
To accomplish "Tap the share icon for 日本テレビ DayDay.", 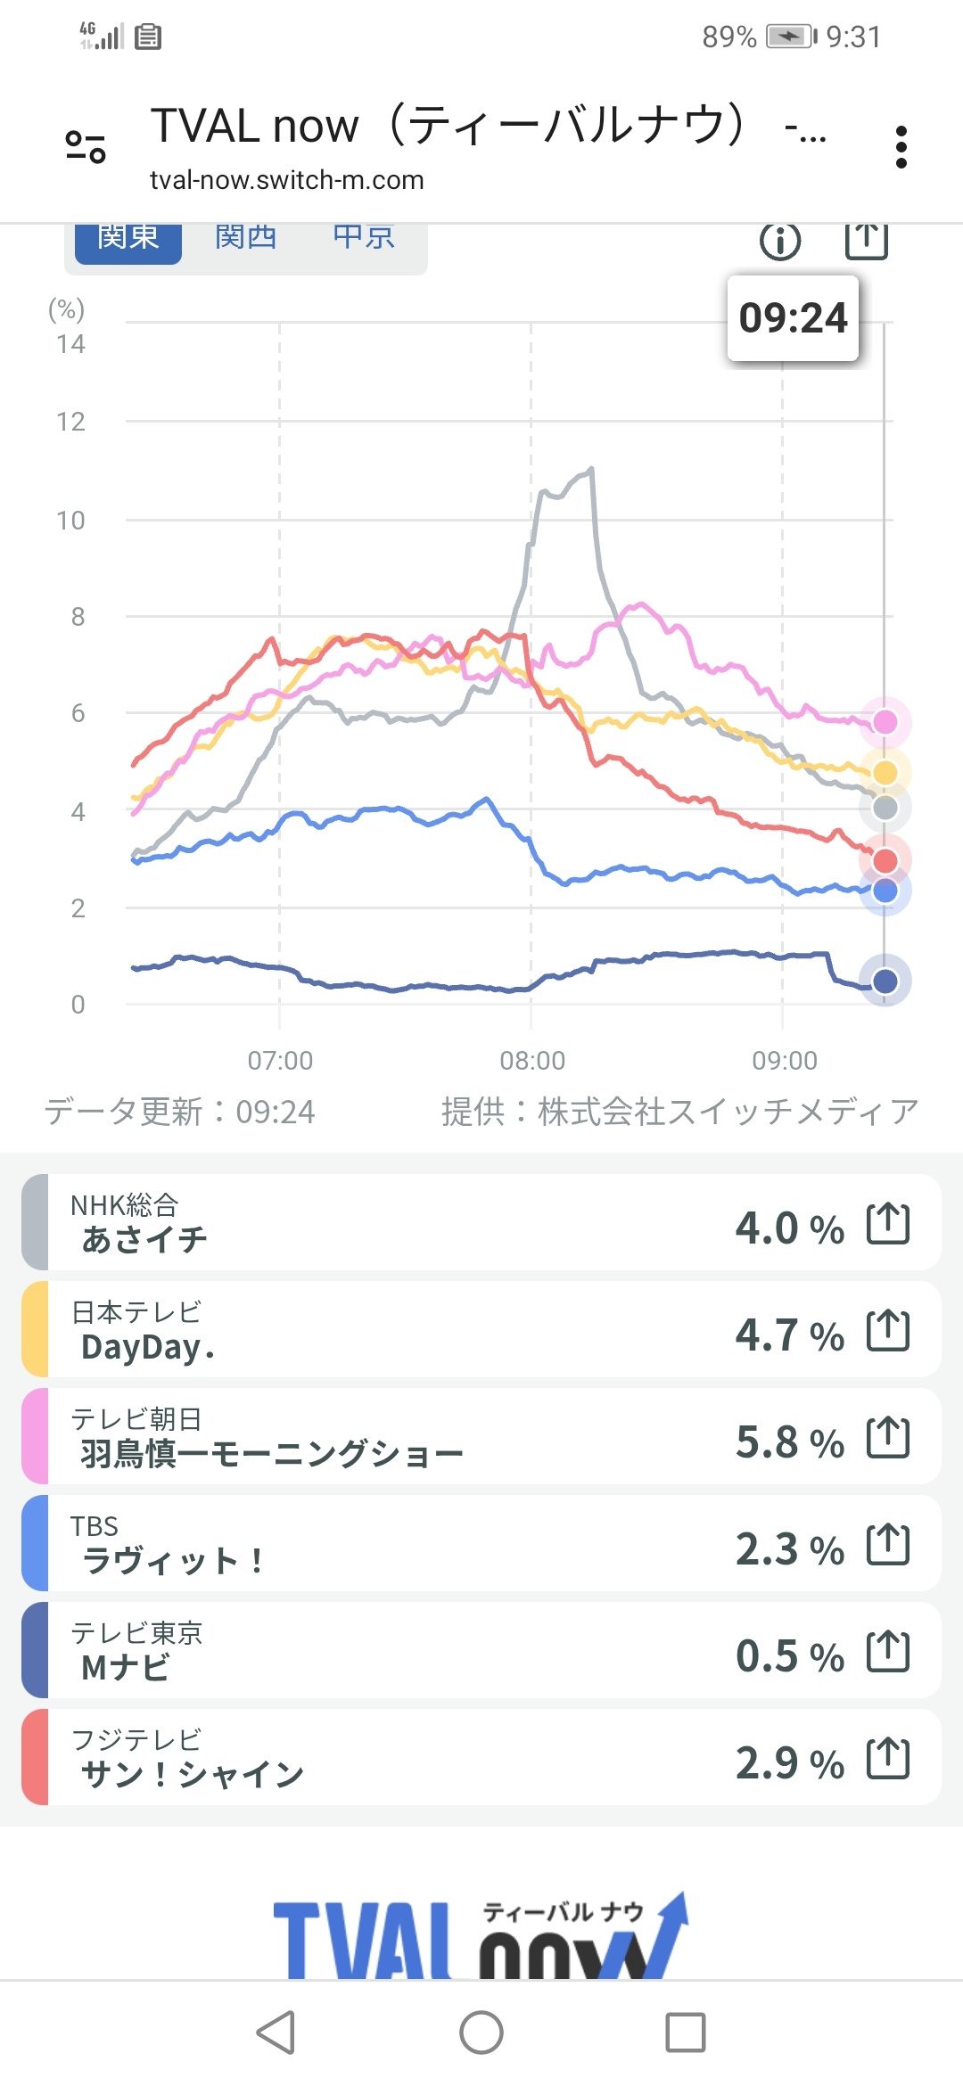I will 888,1331.
